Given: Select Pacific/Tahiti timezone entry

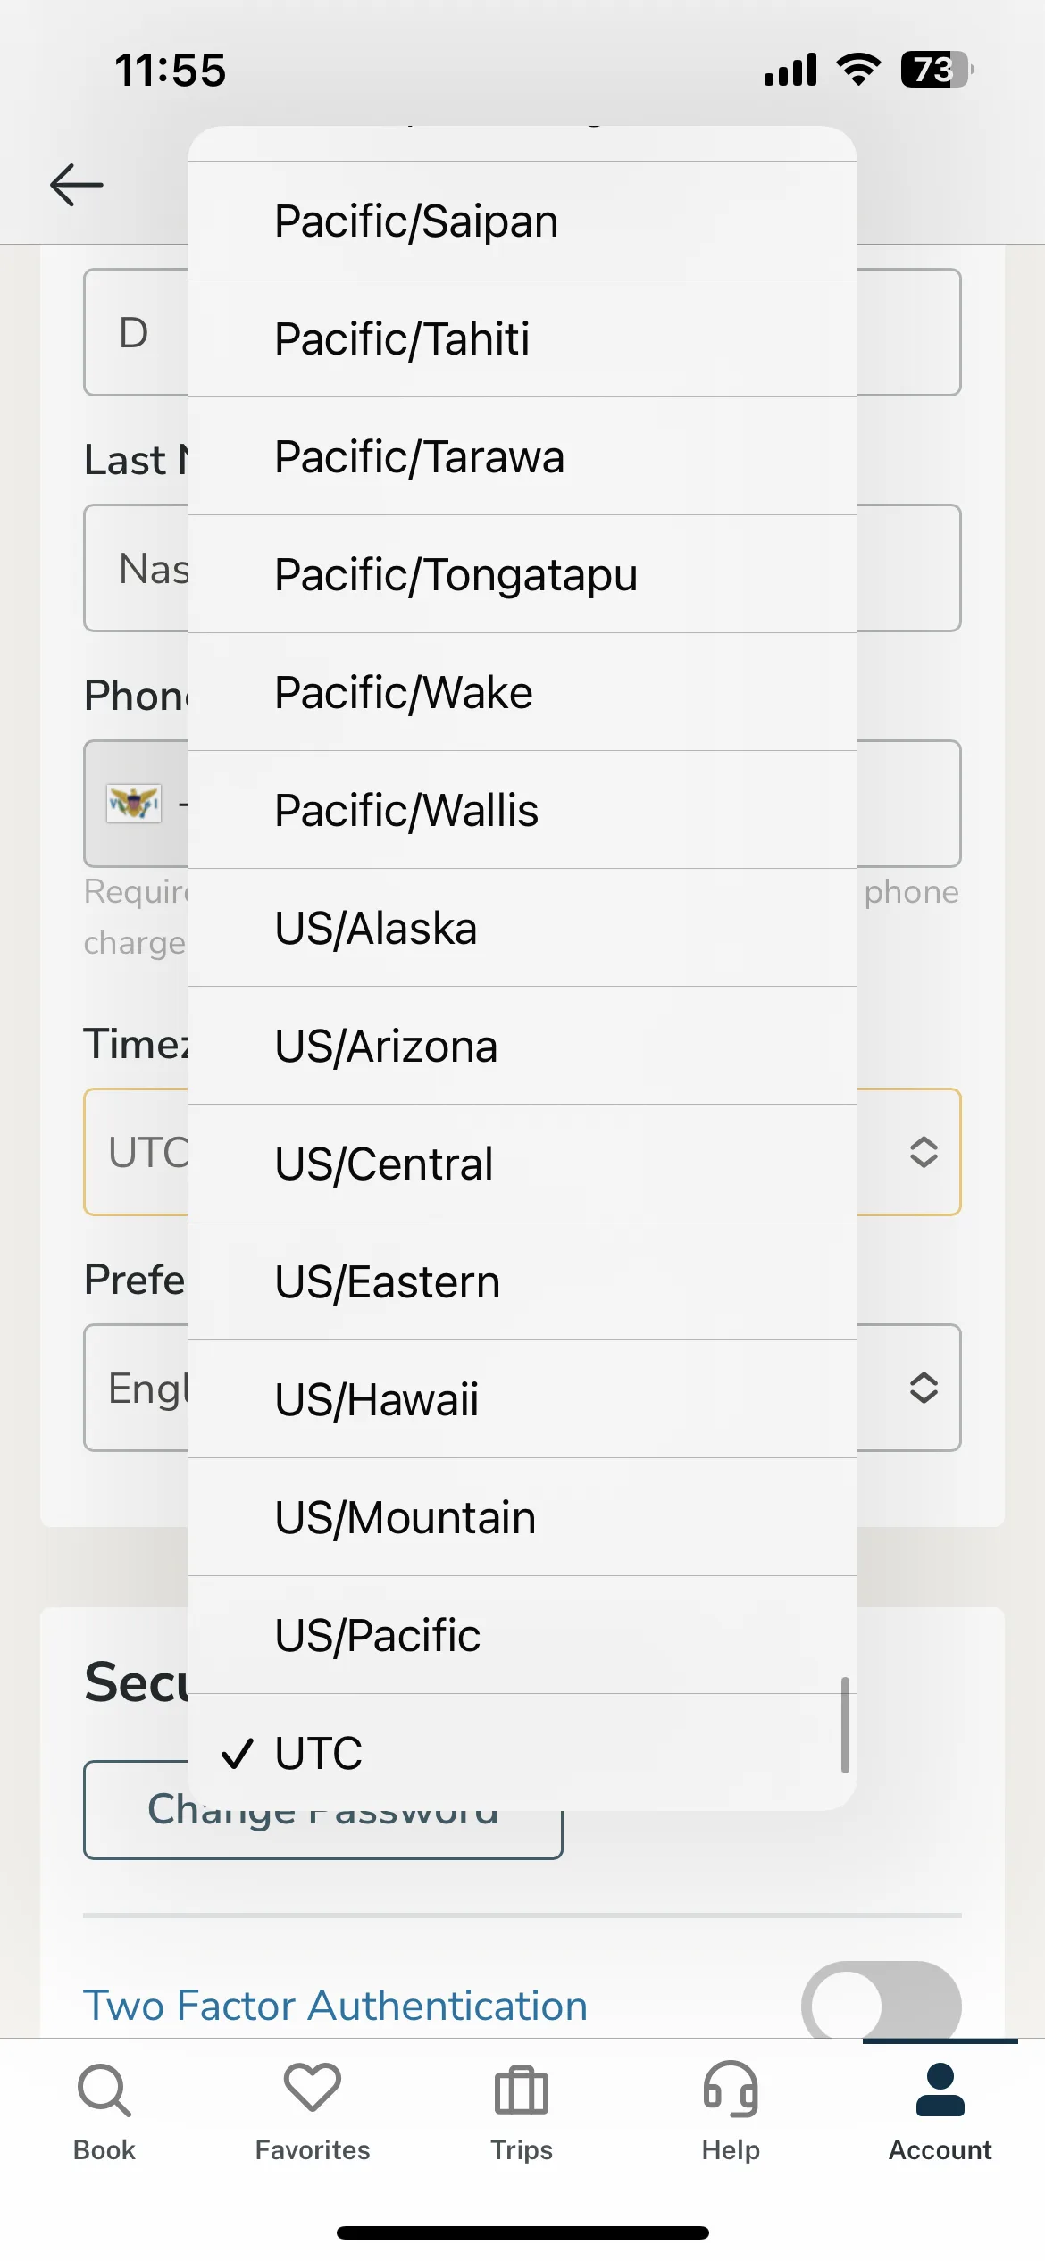Looking at the screenshot, I should (x=522, y=338).
